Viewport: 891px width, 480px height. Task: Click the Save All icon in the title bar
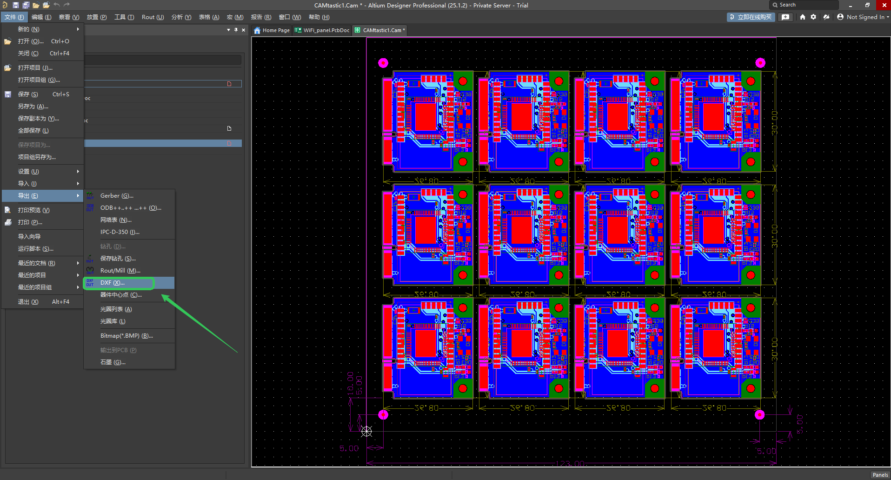(26, 5)
